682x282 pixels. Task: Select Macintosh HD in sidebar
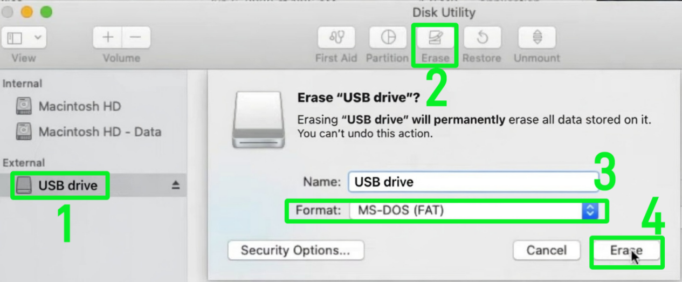(x=79, y=106)
